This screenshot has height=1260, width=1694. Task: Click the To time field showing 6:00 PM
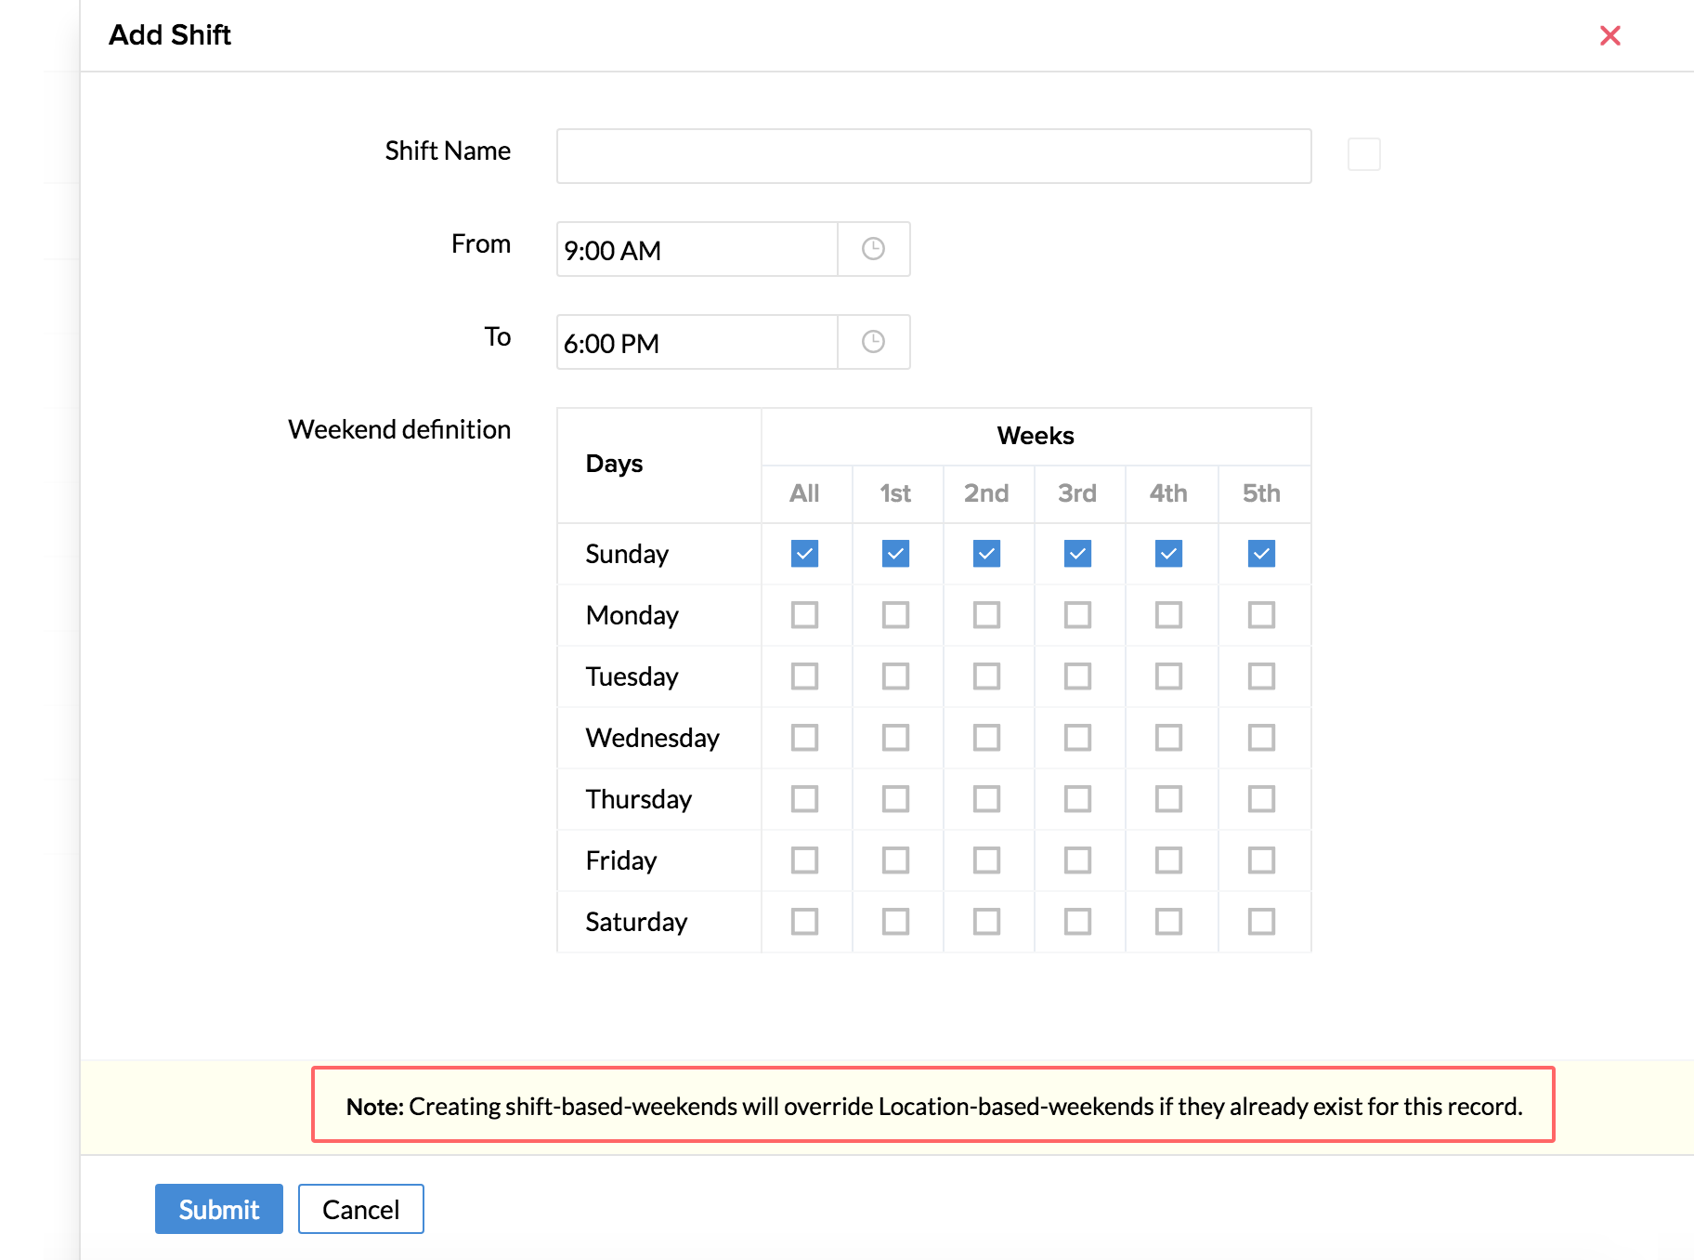[697, 342]
